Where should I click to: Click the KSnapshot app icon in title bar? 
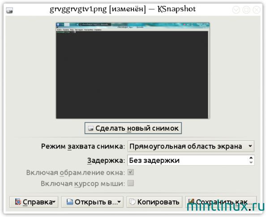tap(9, 10)
